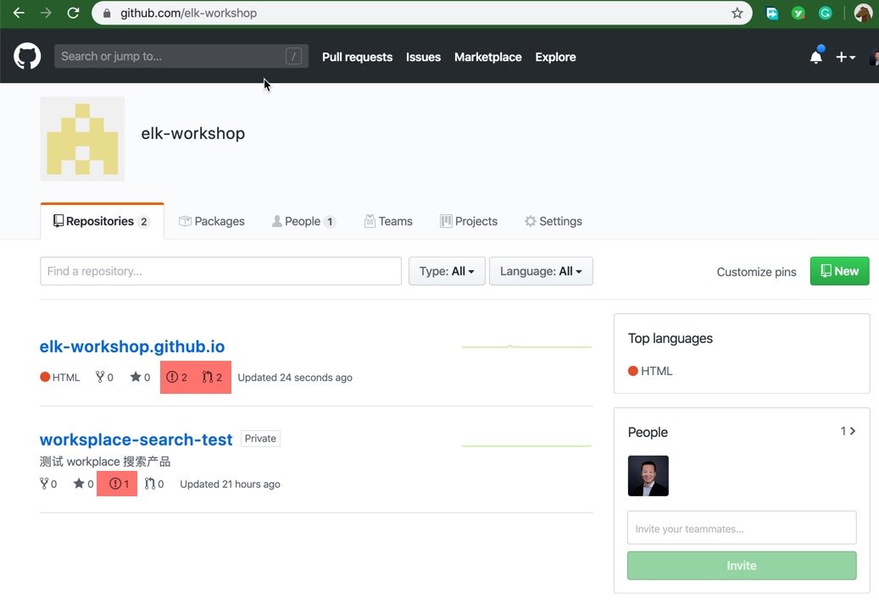
Task: Open the worksplace-search-test repository link
Action: point(136,440)
